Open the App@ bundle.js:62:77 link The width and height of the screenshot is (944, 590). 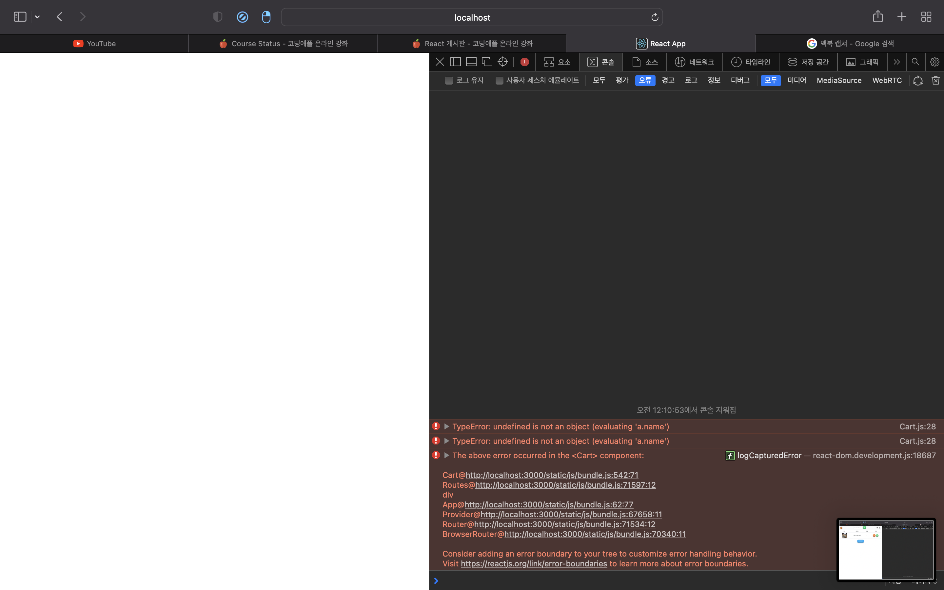(x=549, y=504)
